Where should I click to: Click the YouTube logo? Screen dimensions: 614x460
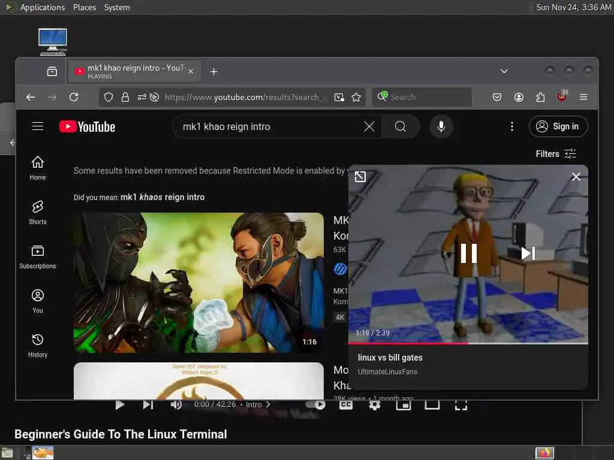[x=88, y=127]
